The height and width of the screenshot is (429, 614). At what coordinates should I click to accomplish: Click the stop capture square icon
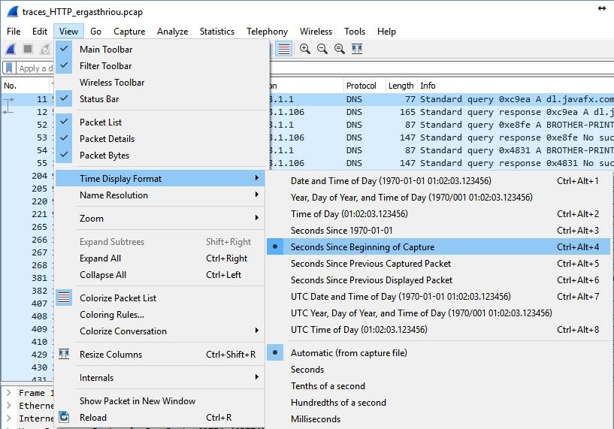click(28, 49)
